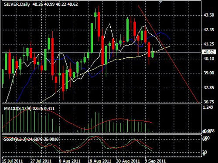Click the divider between price chart and MACD
The height and width of the screenshot is (163, 218).
point(102,103)
